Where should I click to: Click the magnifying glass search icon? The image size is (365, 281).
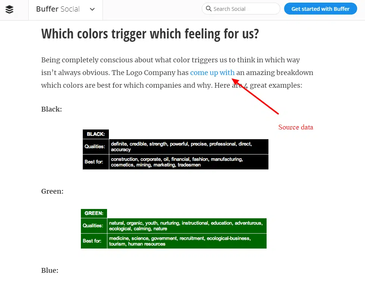(x=209, y=8)
